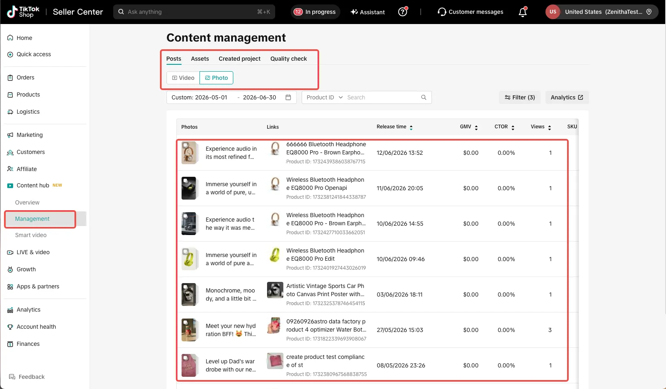Viewport: 666px width, 389px height.
Task: Click the location pin icon beside United States
Action: [649, 12]
